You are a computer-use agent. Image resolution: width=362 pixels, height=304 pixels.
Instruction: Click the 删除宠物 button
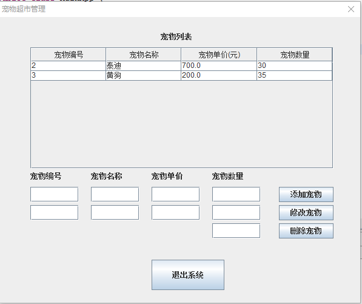click(x=306, y=231)
